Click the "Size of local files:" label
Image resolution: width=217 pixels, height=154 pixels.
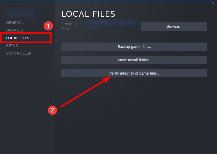(x=71, y=26)
